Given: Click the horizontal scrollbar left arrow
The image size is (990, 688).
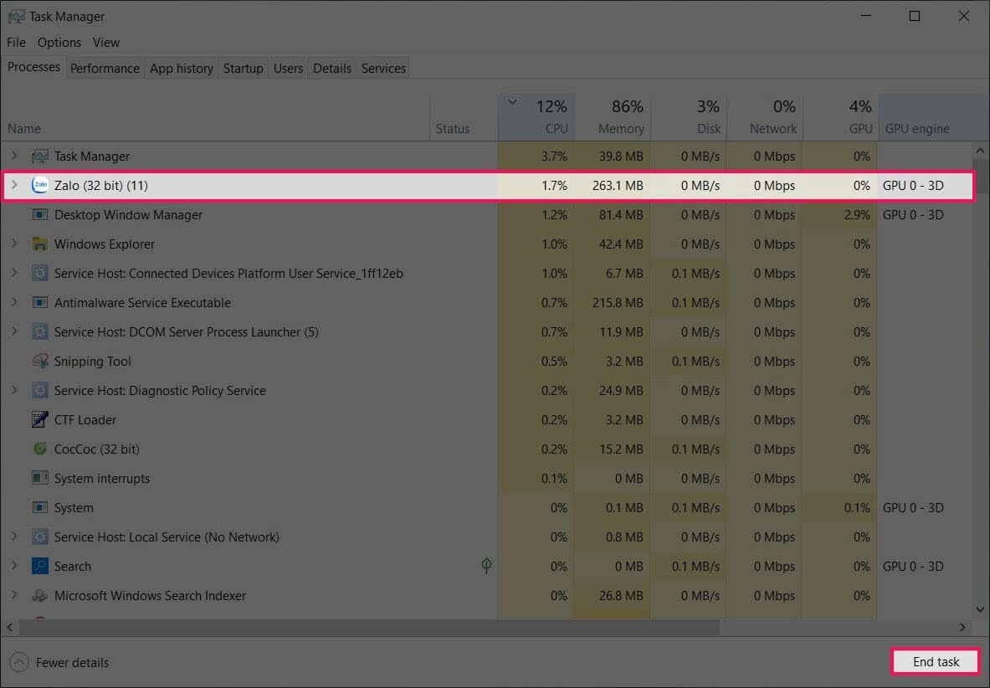Looking at the screenshot, I should 9,627.
